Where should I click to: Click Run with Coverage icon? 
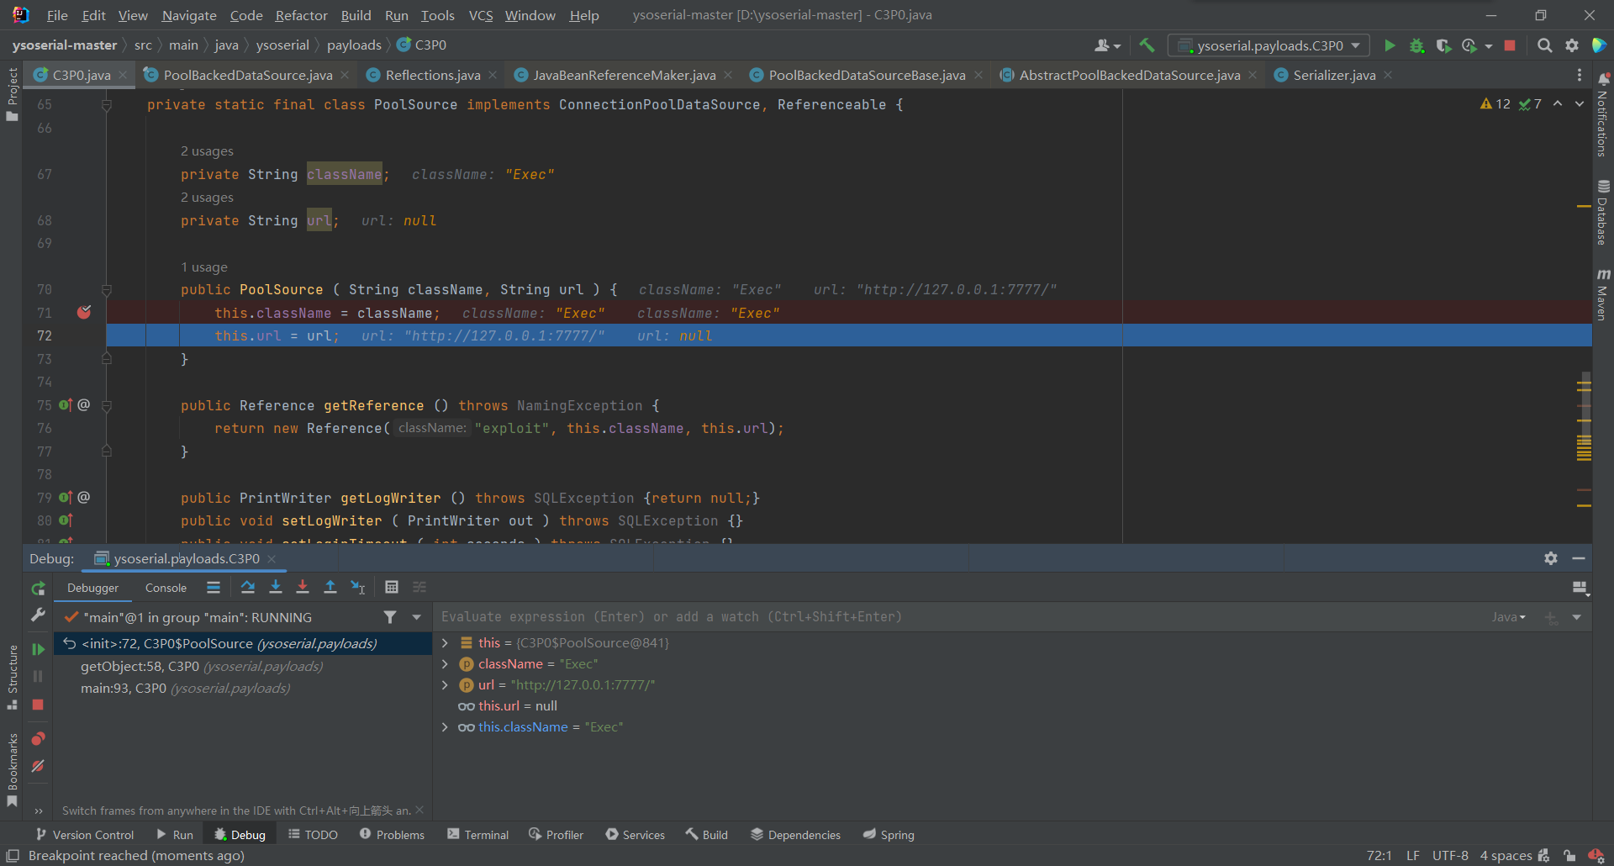[1443, 45]
